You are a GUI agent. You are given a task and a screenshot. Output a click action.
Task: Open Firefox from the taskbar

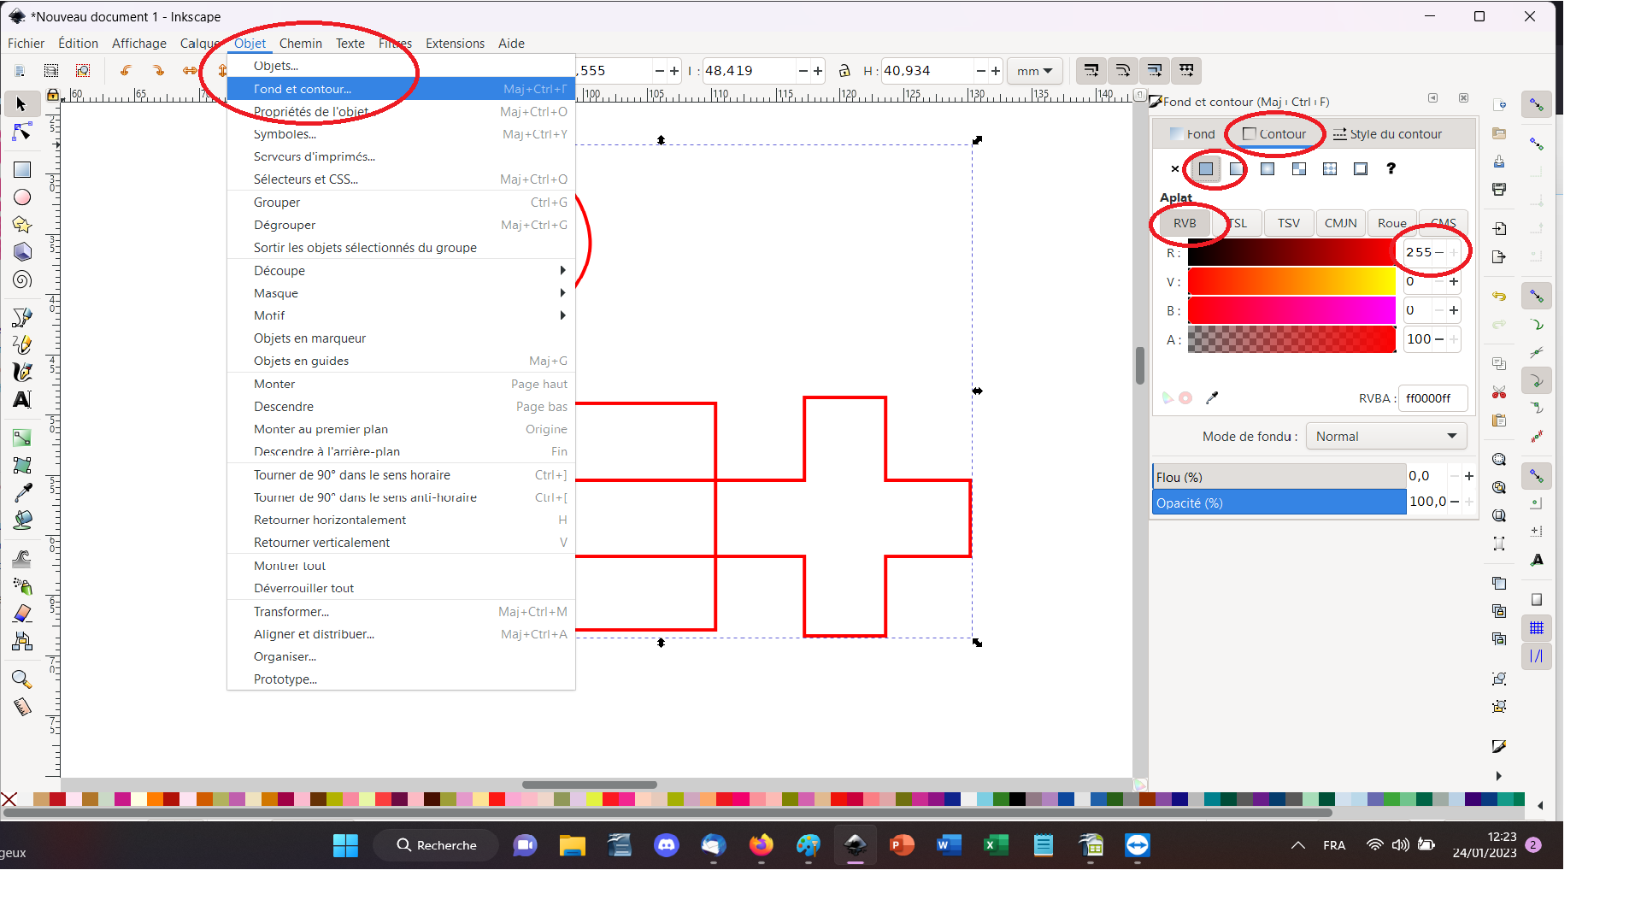pos(761,845)
